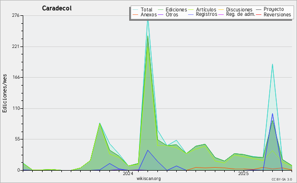The height and width of the screenshot is (183, 297).
Task: Click the Reversiones legend entry
Action: click(x=277, y=15)
